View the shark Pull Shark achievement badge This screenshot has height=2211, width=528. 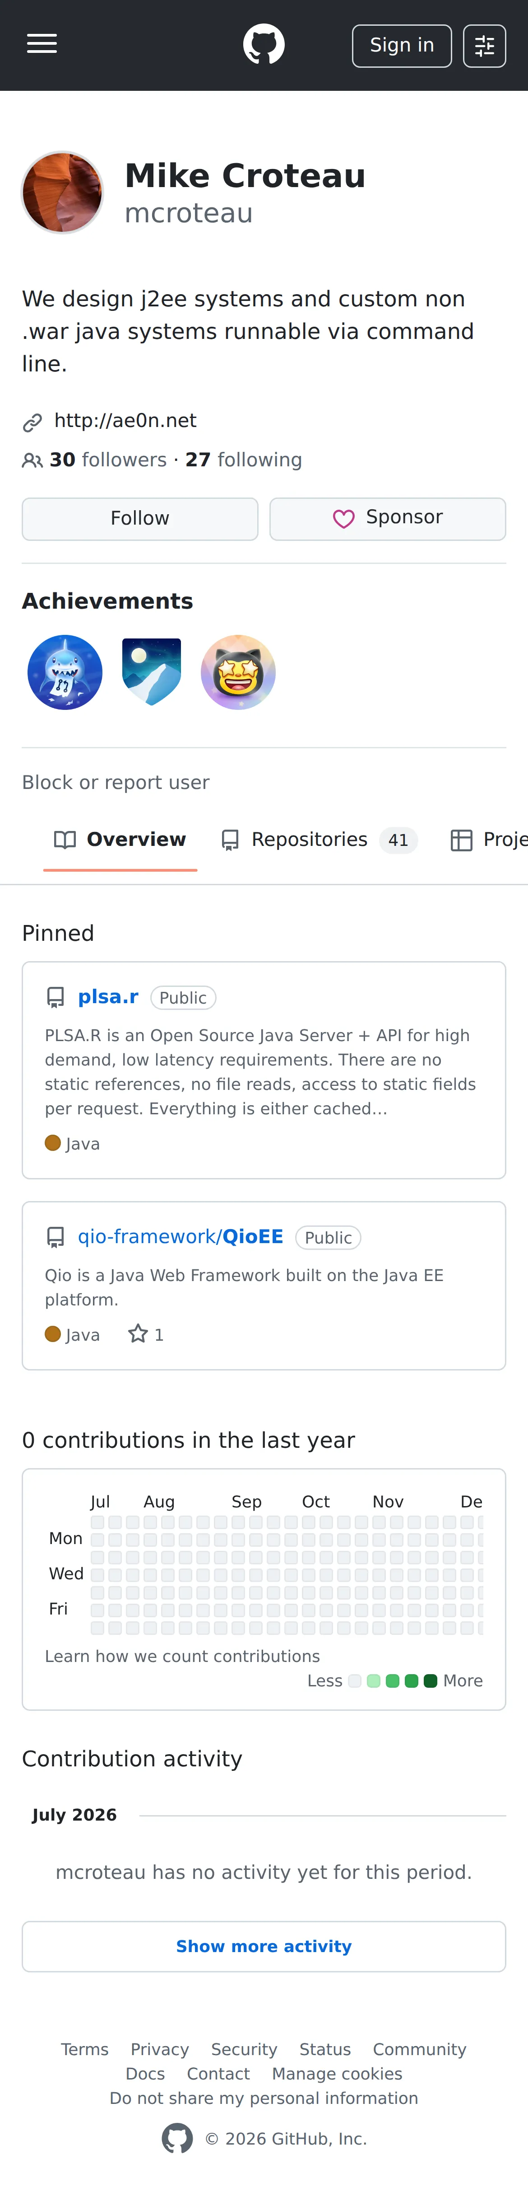(x=65, y=672)
